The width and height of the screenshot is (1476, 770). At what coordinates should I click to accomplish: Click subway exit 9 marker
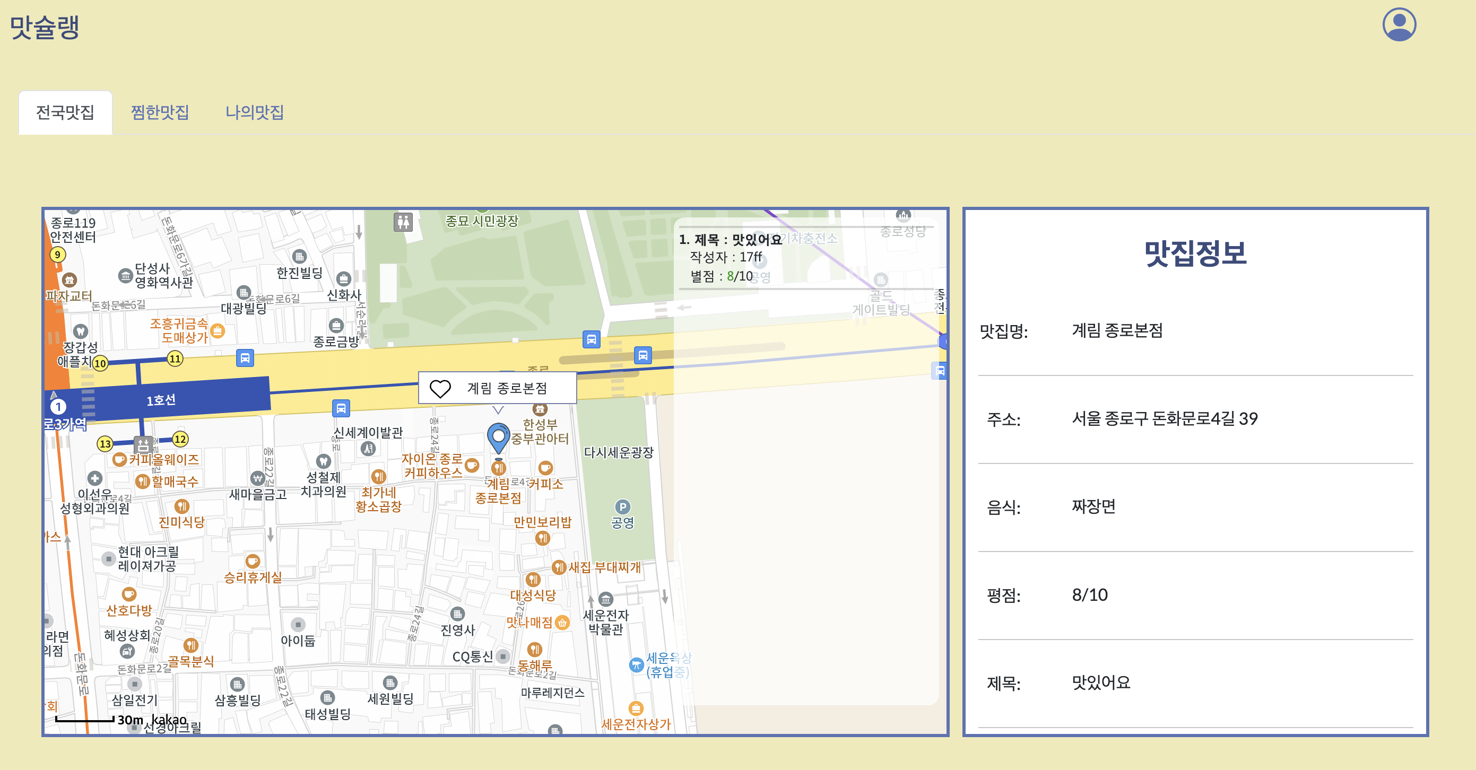(x=57, y=255)
